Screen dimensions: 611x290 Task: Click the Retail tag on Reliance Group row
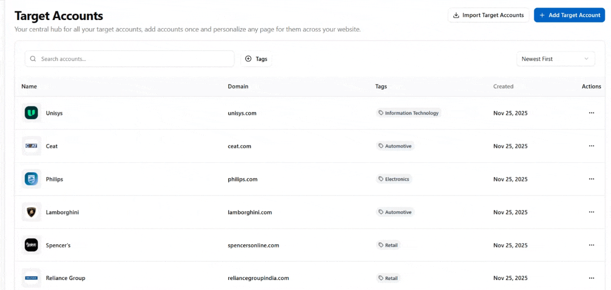coord(388,278)
